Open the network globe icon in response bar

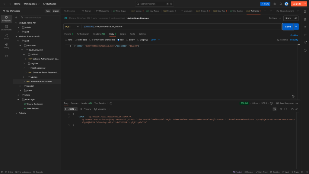tap(271, 103)
